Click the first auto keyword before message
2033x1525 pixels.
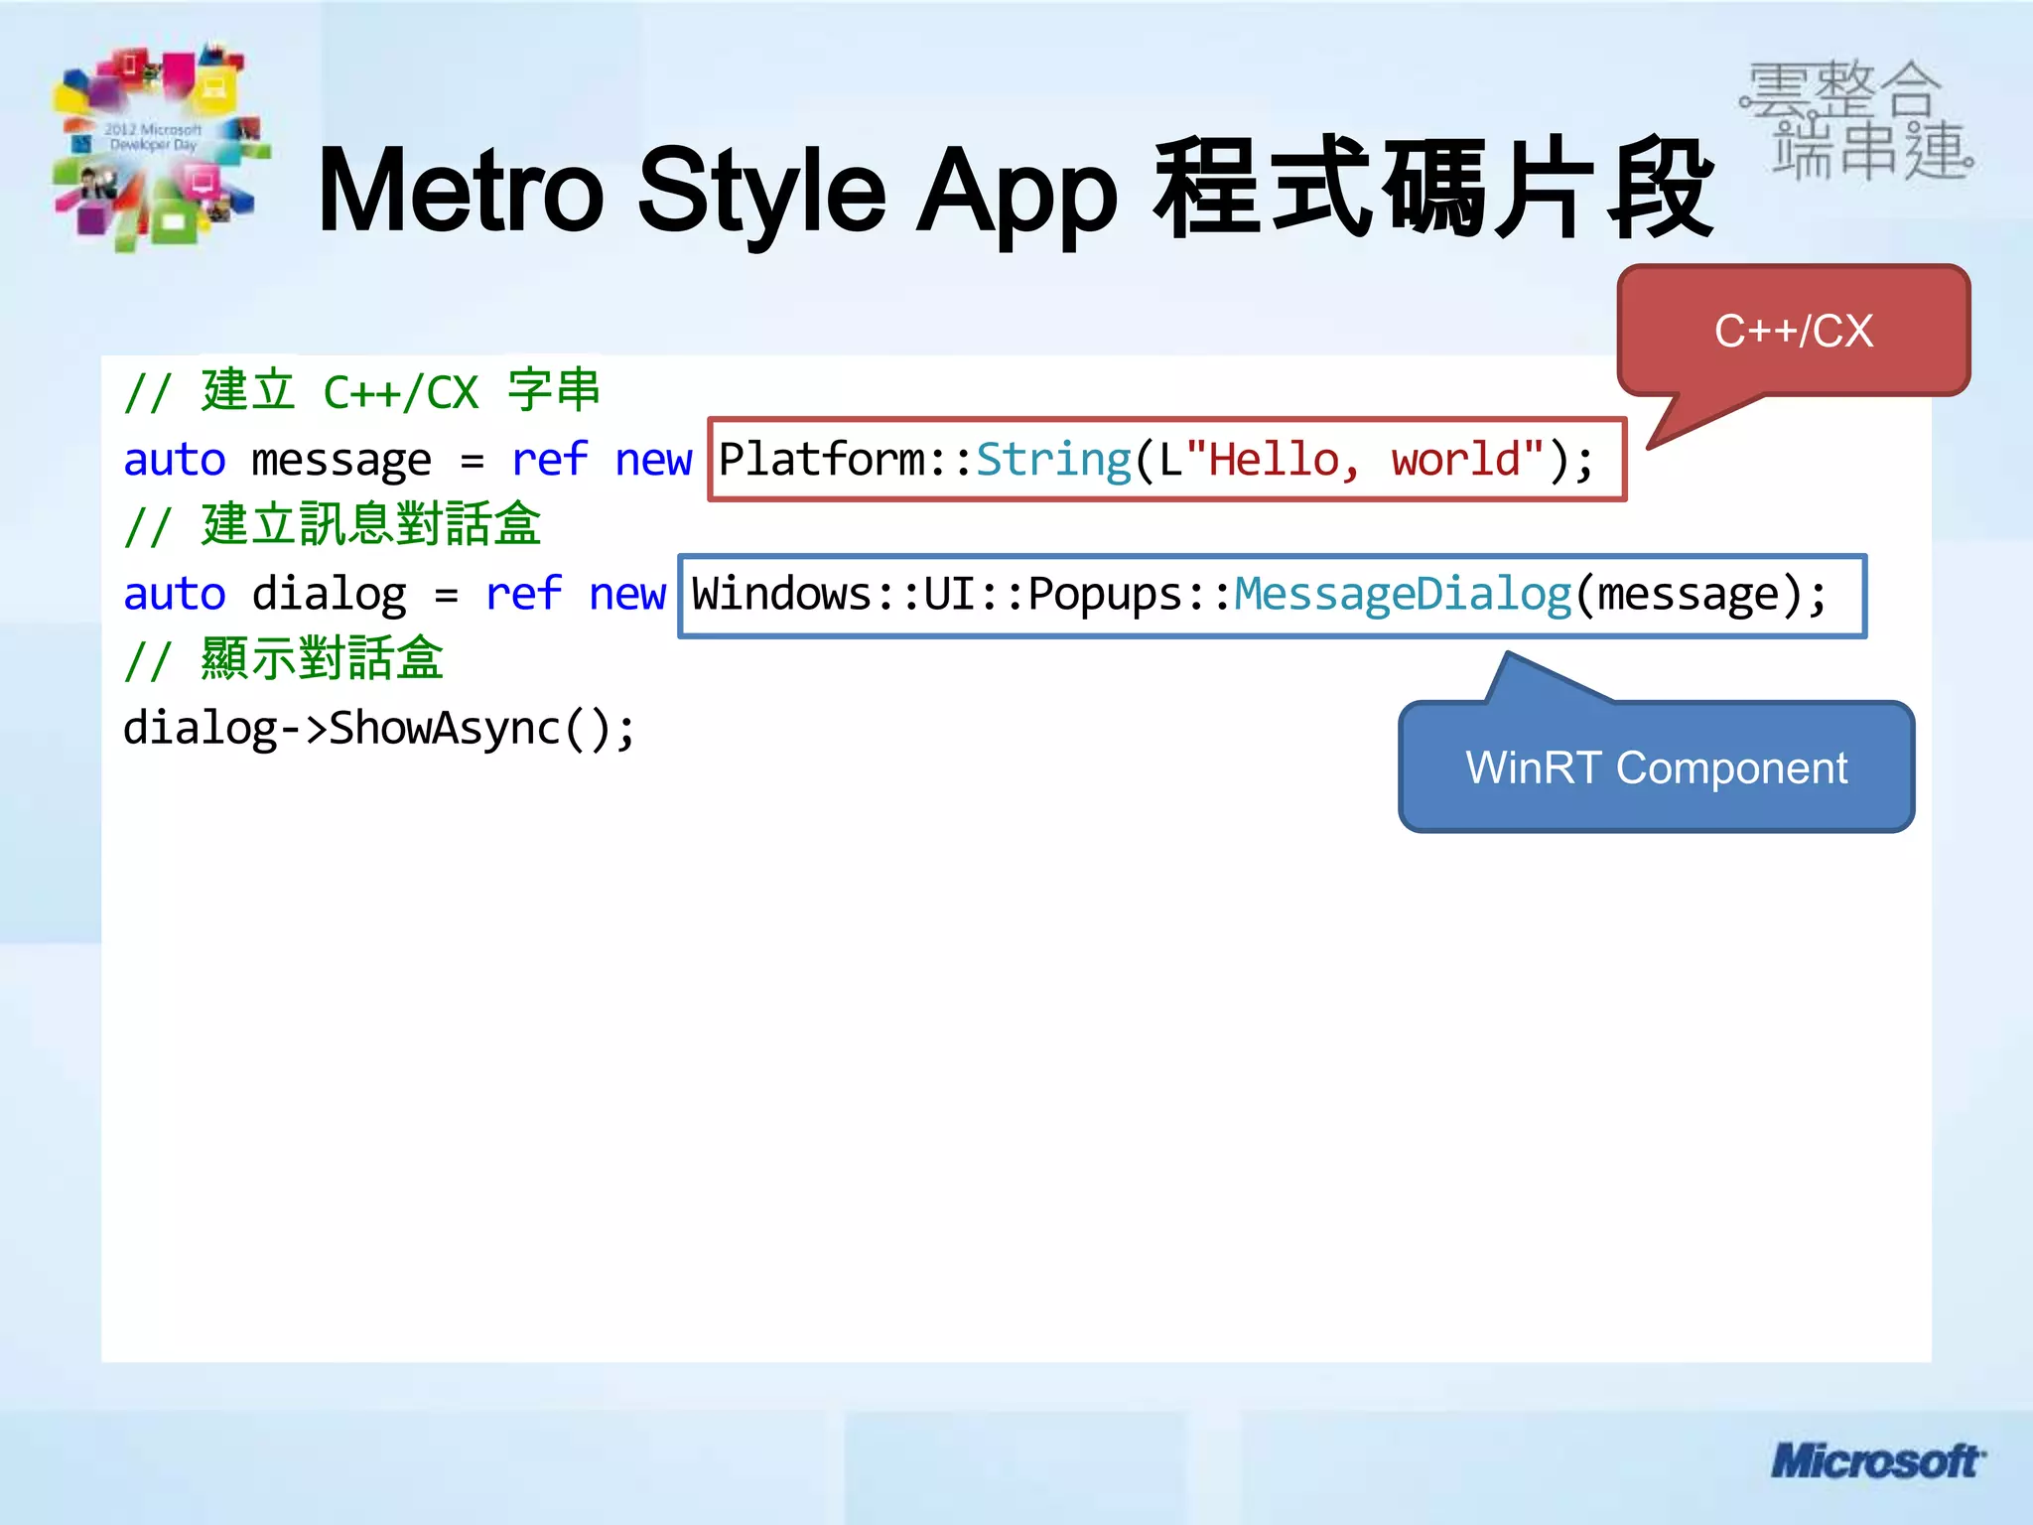(x=175, y=460)
